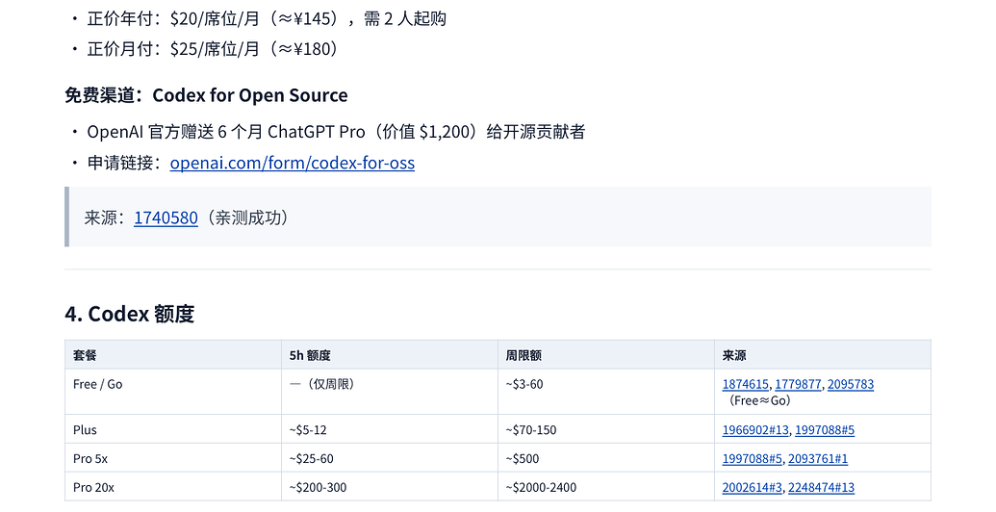The width and height of the screenshot is (996, 512).
Task: Open link 1997088#5 in Pro 5x row
Action: click(x=753, y=459)
